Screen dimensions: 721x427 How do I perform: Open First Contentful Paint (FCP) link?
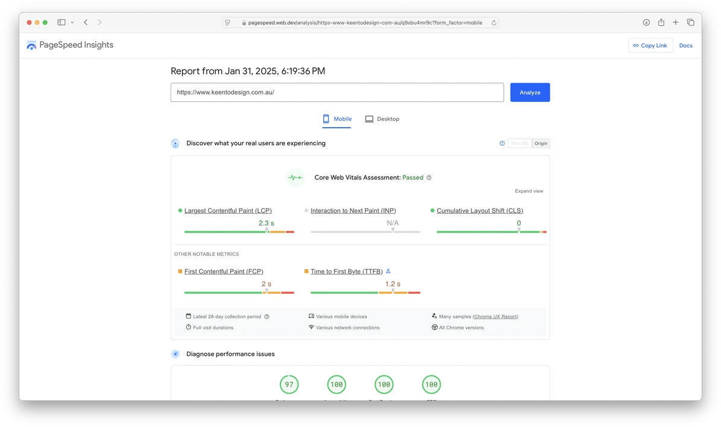224,272
